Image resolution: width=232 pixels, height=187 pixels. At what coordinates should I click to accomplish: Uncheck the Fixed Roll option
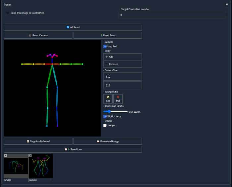tap(105, 47)
